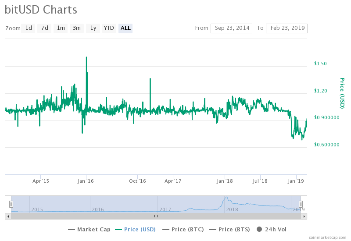
Task: Click the 2016 label in the navigator
Action: coord(98,209)
